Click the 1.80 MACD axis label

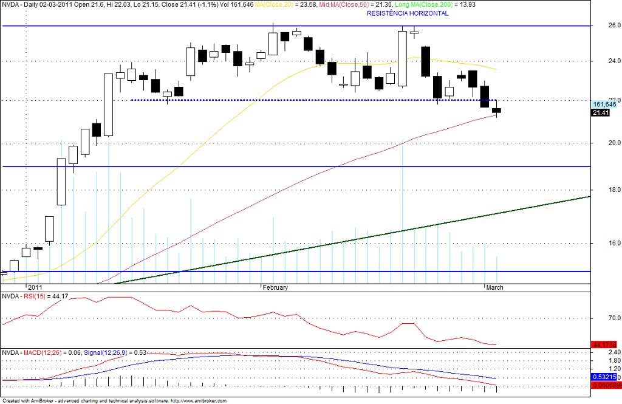(x=615, y=360)
